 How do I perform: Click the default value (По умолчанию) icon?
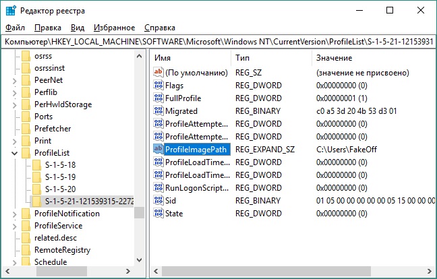point(158,73)
